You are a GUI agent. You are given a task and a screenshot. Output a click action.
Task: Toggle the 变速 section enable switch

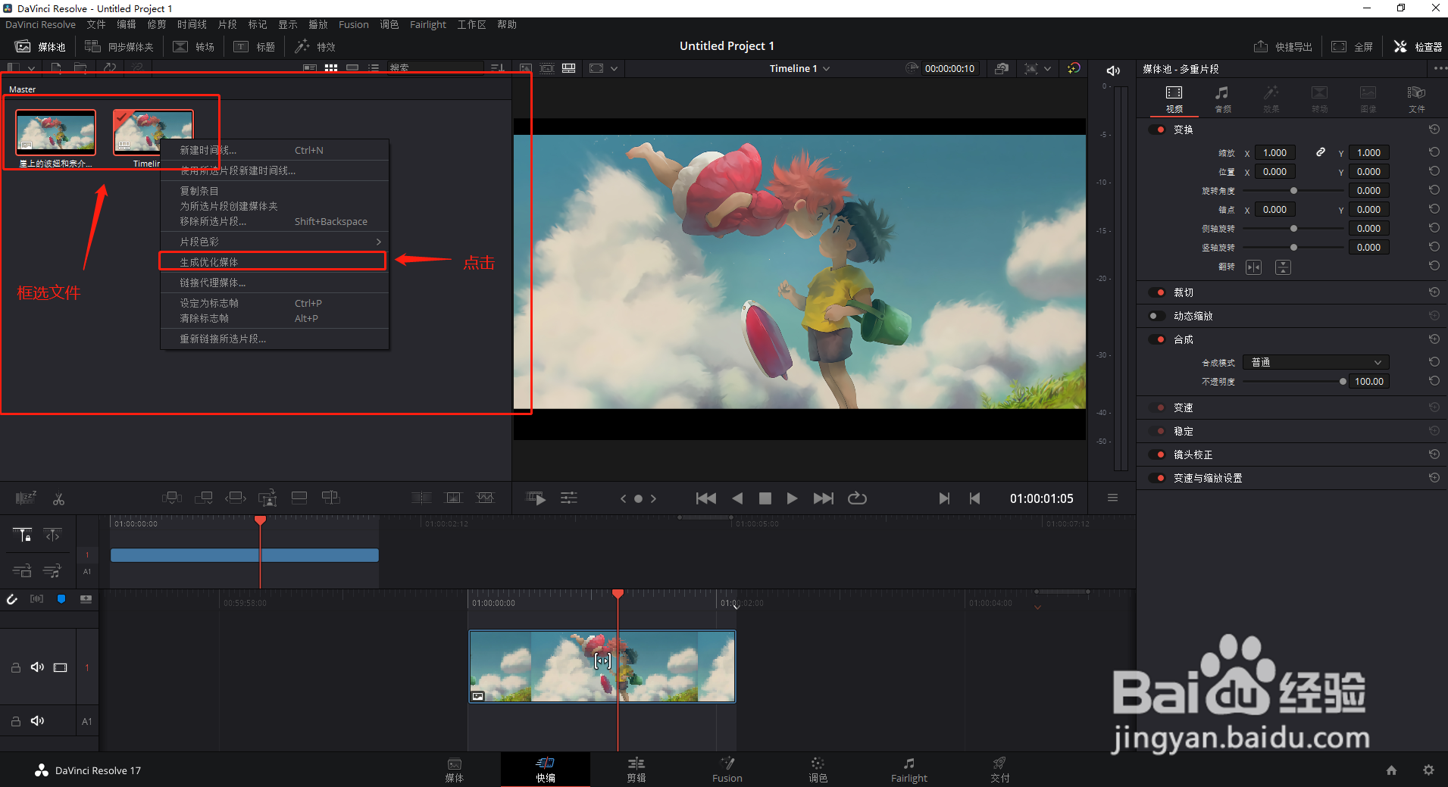click(1157, 408)
